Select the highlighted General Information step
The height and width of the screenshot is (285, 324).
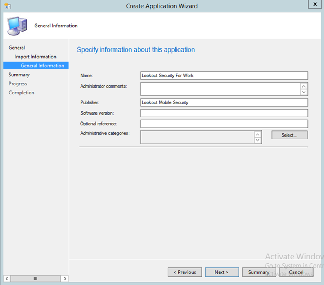(36, 66)
